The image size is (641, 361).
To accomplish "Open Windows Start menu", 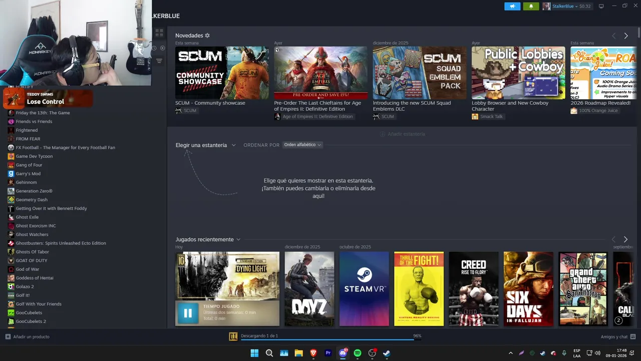I will [254, 353].
